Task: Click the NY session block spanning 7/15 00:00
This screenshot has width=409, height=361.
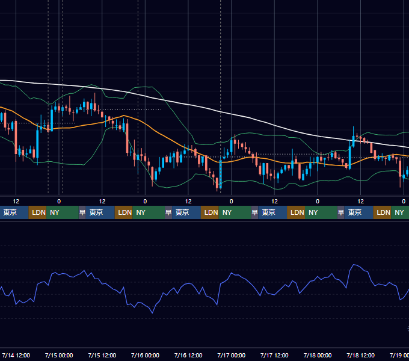Action: [x=63, y=212]
